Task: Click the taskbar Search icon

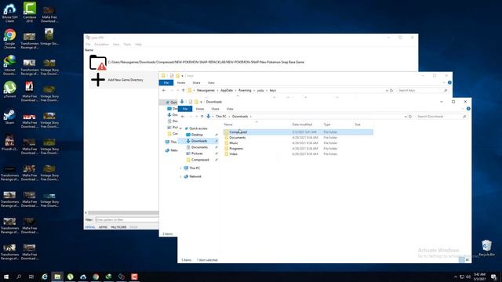Action: click(19, 277)
